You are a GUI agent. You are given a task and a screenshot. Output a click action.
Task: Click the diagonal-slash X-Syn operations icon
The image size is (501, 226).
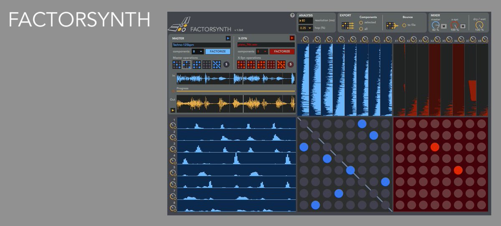(x=281, y=65)
